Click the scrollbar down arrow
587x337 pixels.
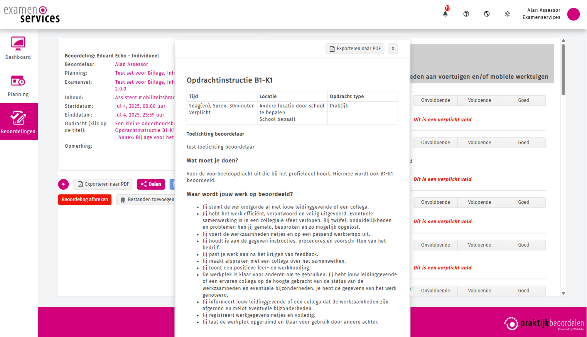(x=563, y=293)
